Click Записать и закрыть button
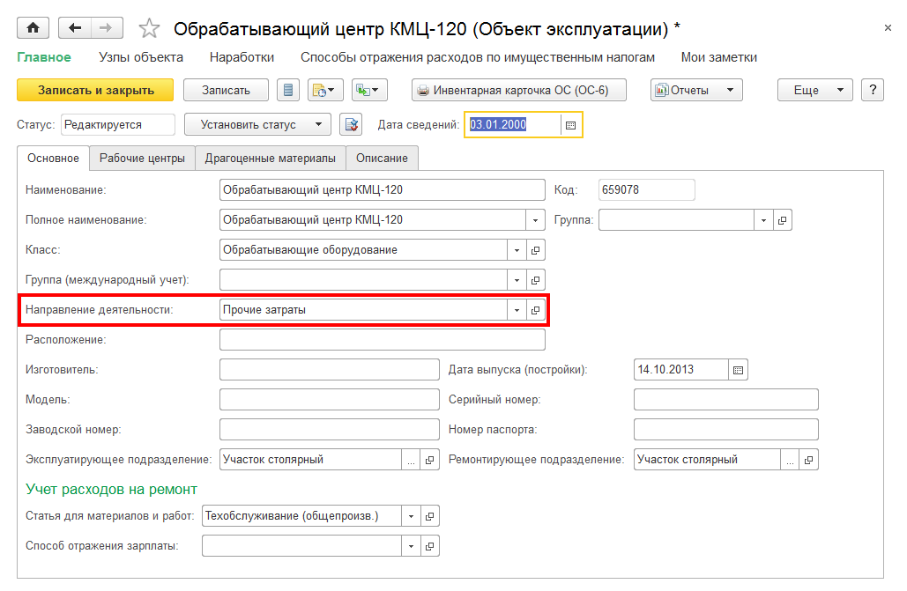907x591 pixels. tap(95, 90)
